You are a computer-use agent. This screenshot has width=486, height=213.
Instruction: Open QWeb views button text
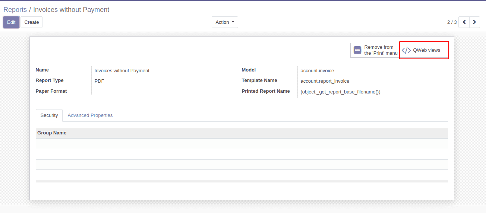(x=426, y=50)
